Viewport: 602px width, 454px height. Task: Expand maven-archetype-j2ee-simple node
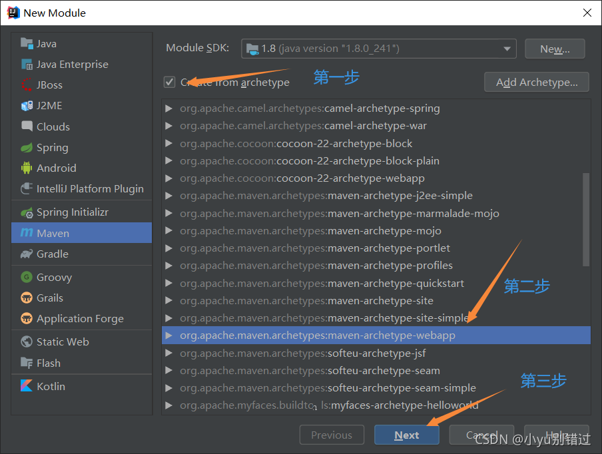click(168, 196)
